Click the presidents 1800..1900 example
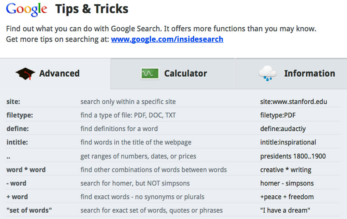This screenshot has height=219, width=347. [x=293, y=156]
